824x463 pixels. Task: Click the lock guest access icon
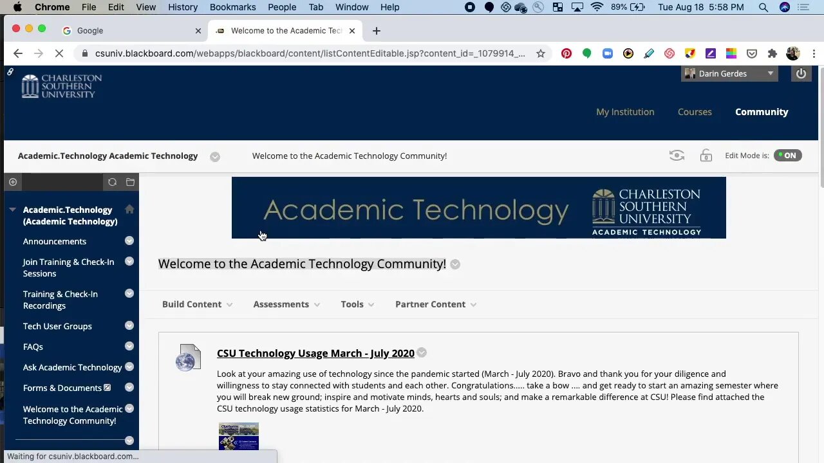tap(706, 156)
